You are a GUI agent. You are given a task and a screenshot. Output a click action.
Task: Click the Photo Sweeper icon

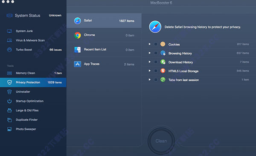[x=9, y=129]
